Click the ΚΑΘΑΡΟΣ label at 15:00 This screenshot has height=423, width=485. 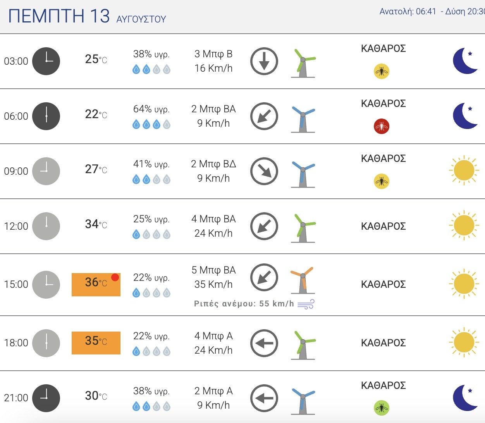(x=384, y=284)
